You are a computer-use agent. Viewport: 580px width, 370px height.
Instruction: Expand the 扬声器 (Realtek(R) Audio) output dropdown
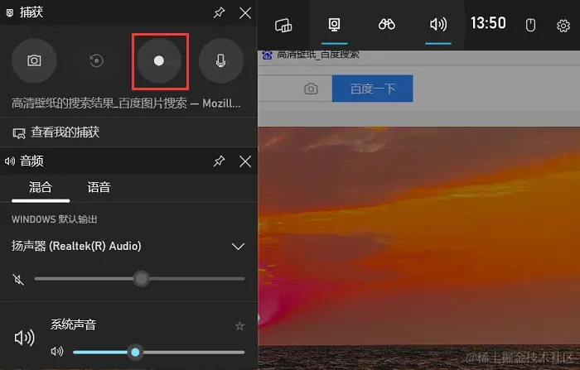coord(238,246)
